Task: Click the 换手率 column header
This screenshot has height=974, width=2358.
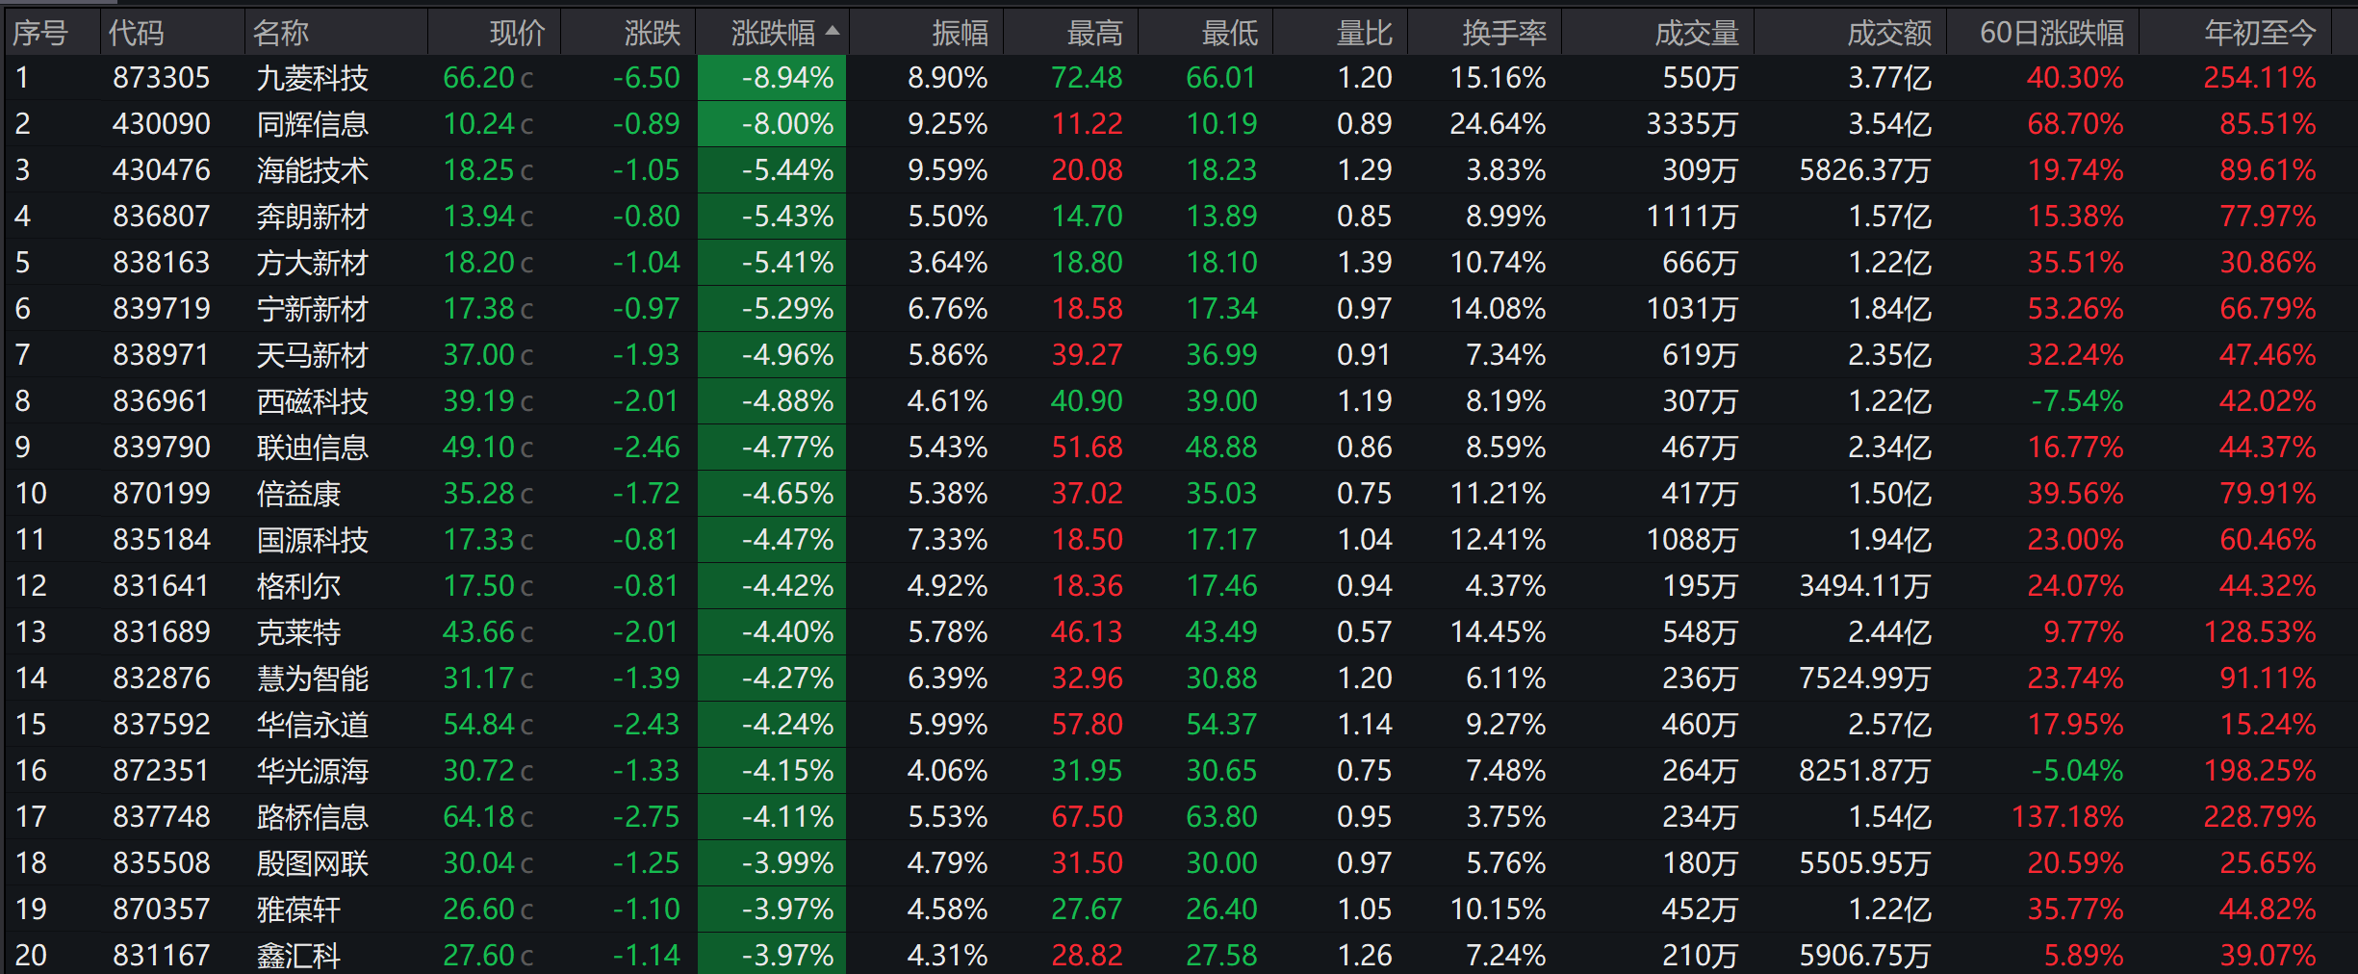Action: click(x=1504, y=33)
